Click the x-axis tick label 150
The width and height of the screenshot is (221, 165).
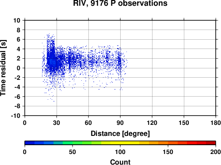[x=184, y=123]
